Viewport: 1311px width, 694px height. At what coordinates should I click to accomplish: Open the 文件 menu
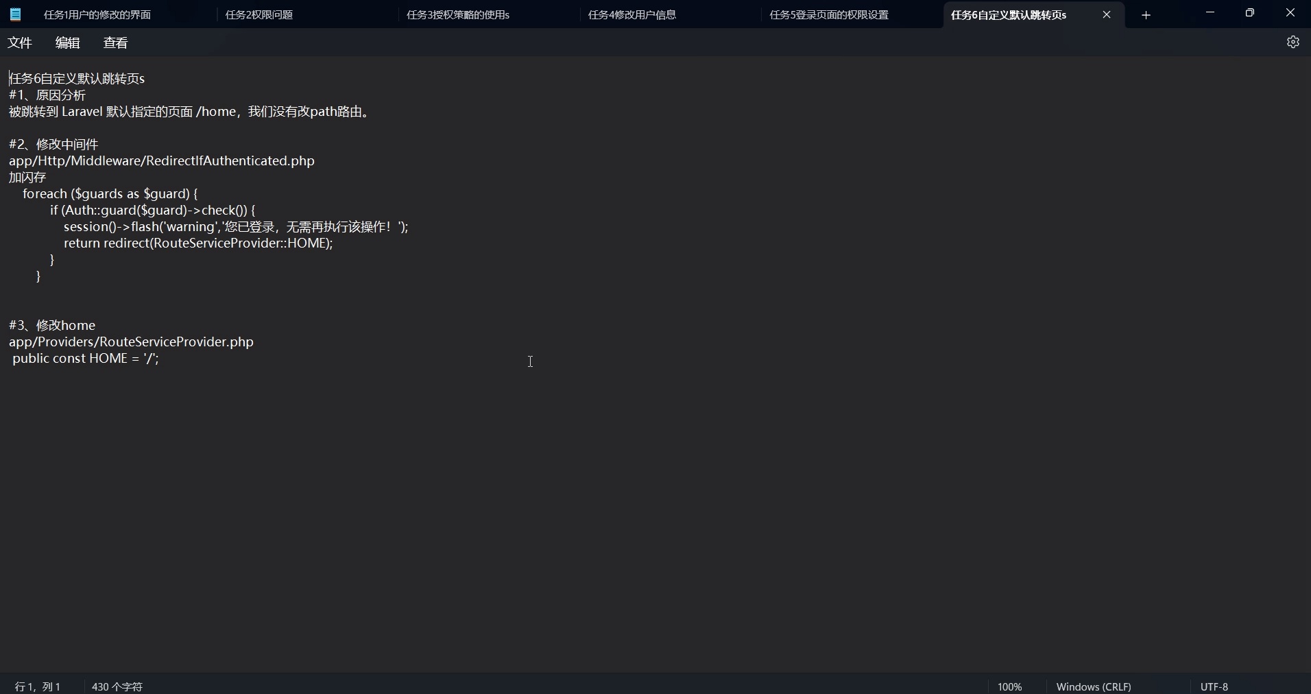pyautogui.click(x=20, y=43)
